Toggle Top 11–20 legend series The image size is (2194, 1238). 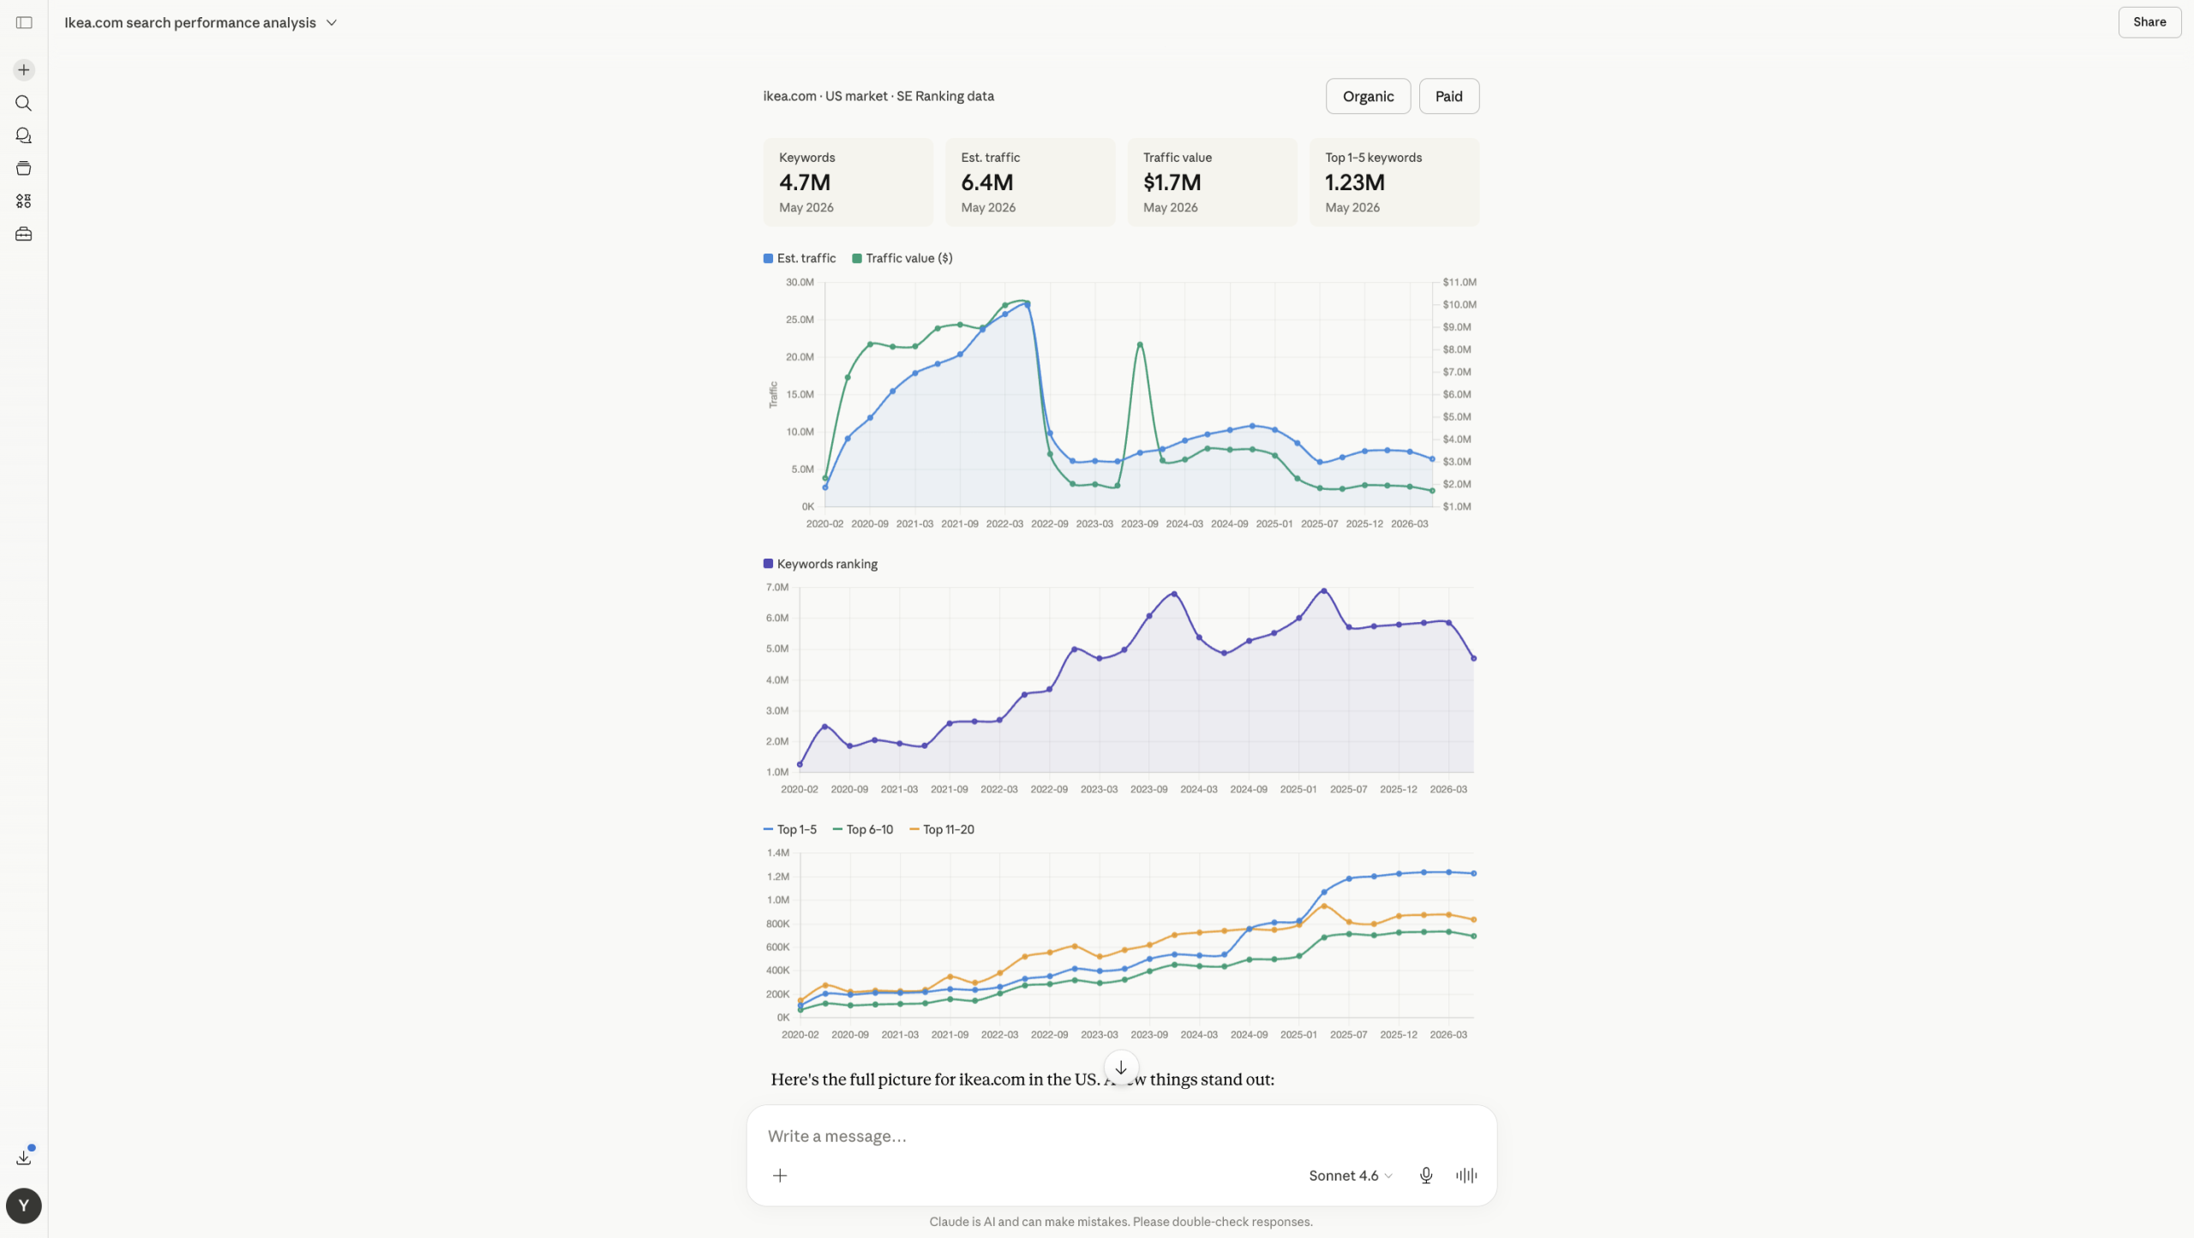pos(941,829)
